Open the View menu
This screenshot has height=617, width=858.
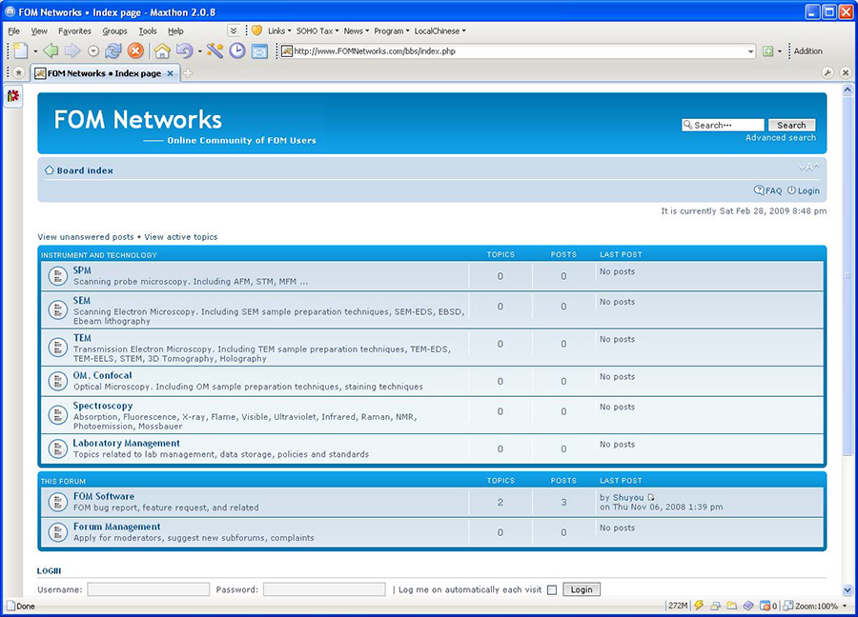click(x=39, y=30)
